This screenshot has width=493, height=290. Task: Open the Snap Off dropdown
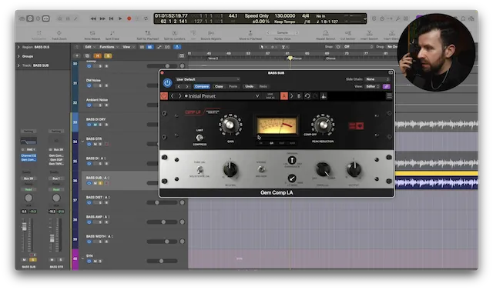point(357,47)
